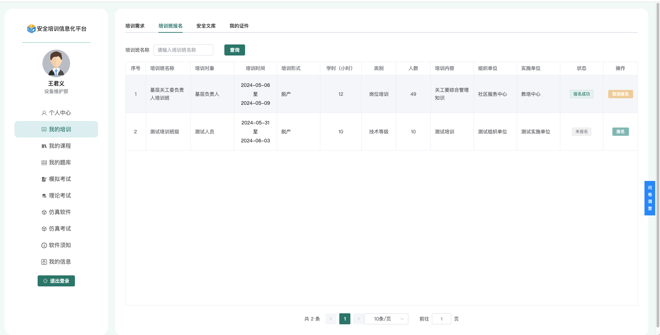Open the 10条/页 page size dropdown
This screenshot has width=660, height=335.
pyautogui.click(x=386, y=319)
